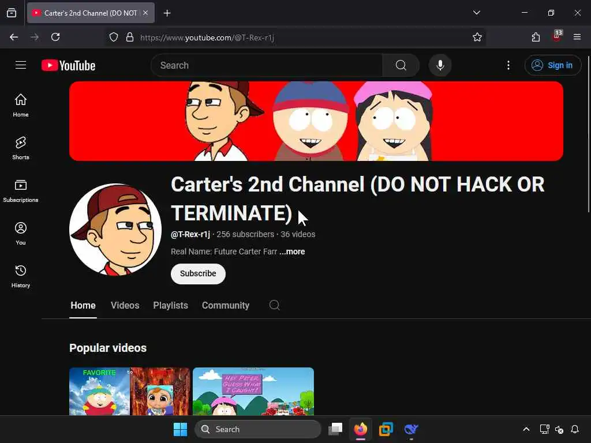Click 'Real Name: Future Carter Farr' description
Screen dimensions: 591x443
[x=224, y=251]
